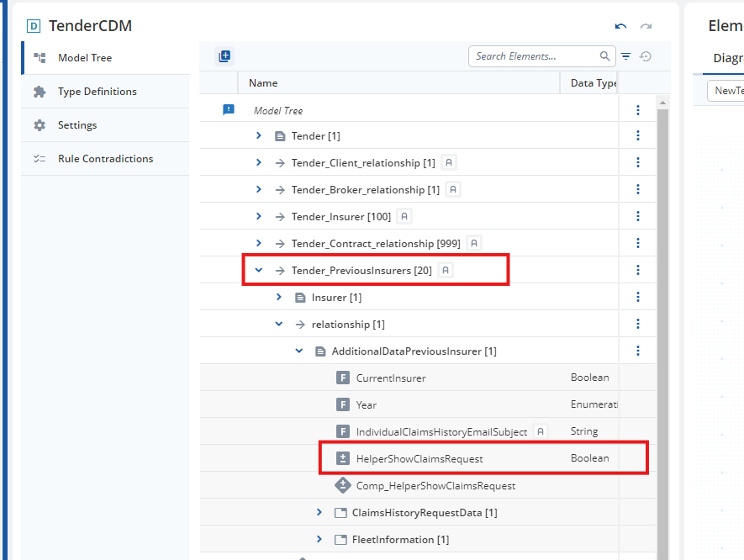Open three-dot menu for Tender_Insurer row
The image size is (744, 560).
tap(638, 216)
